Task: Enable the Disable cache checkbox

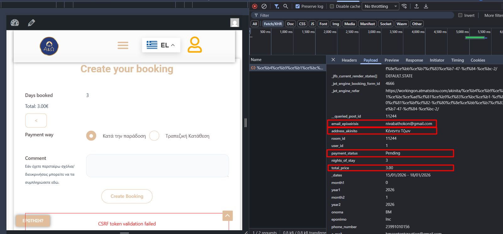Action: tap(332, 6)
